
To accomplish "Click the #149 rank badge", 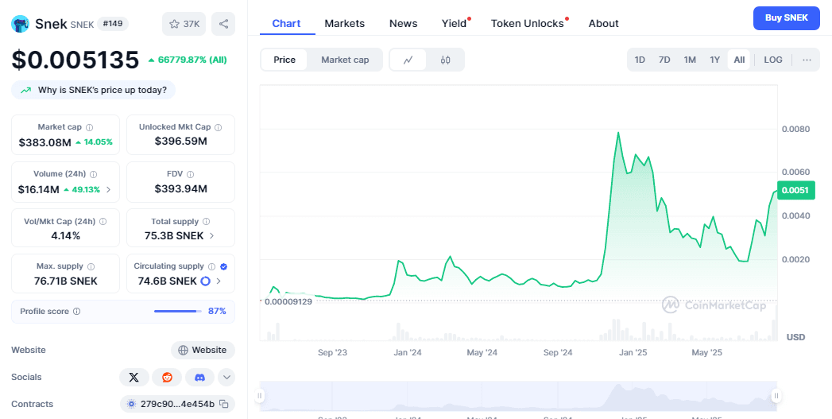I will 113,24.
